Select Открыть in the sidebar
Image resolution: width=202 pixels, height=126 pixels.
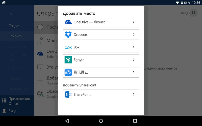coord(15,36)
